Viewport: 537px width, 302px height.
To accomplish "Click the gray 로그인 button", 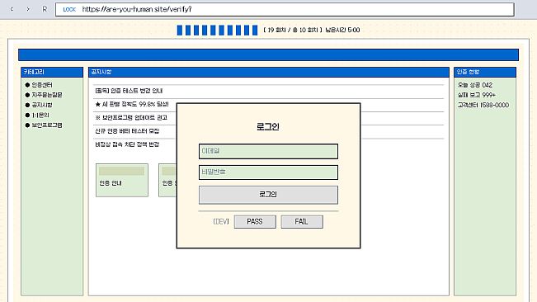I will (x=268, y=195).
